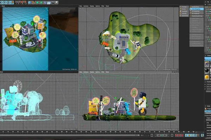Go to end of animation
This screenshot has width=211, height=140.
pyautogui.click(x=172, y=135)
